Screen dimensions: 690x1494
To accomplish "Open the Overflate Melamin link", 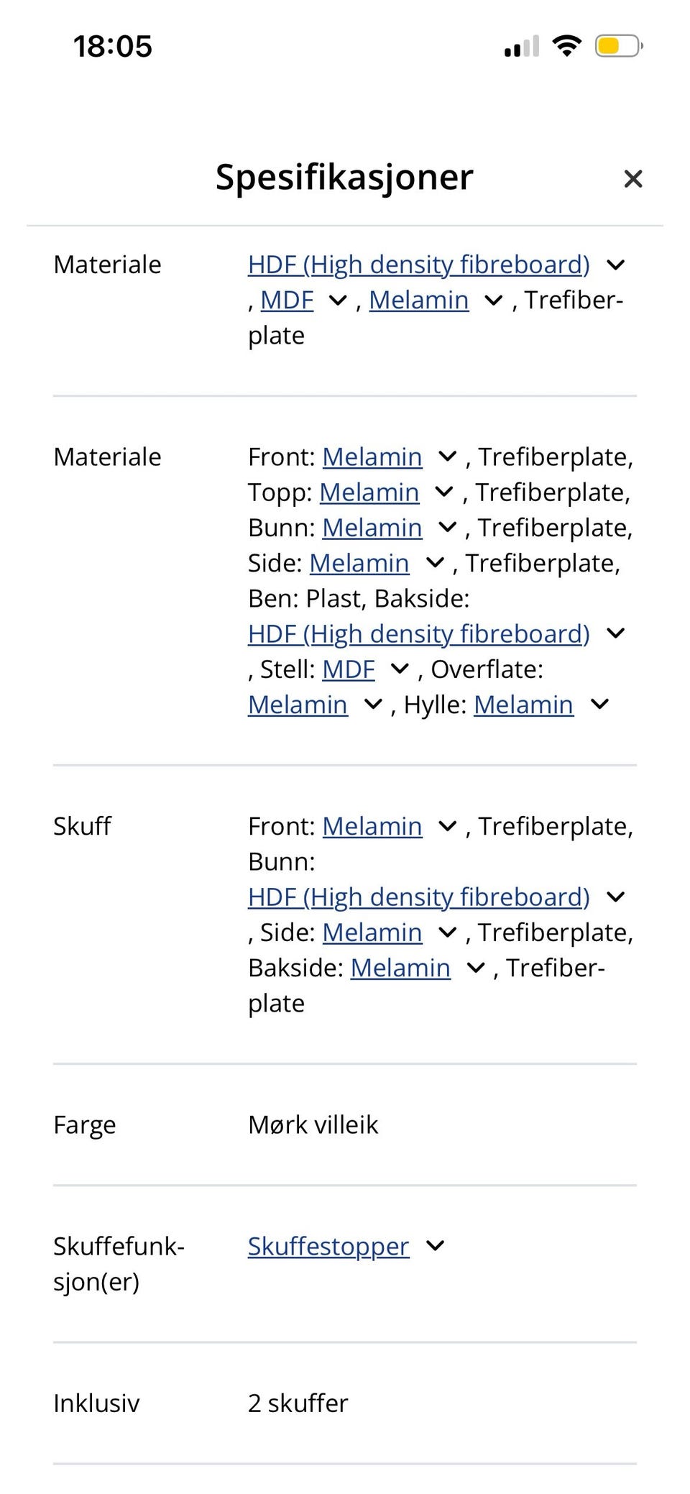I will [298, 704].
